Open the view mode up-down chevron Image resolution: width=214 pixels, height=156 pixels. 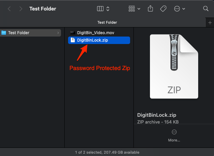click(x=108, y=9)
